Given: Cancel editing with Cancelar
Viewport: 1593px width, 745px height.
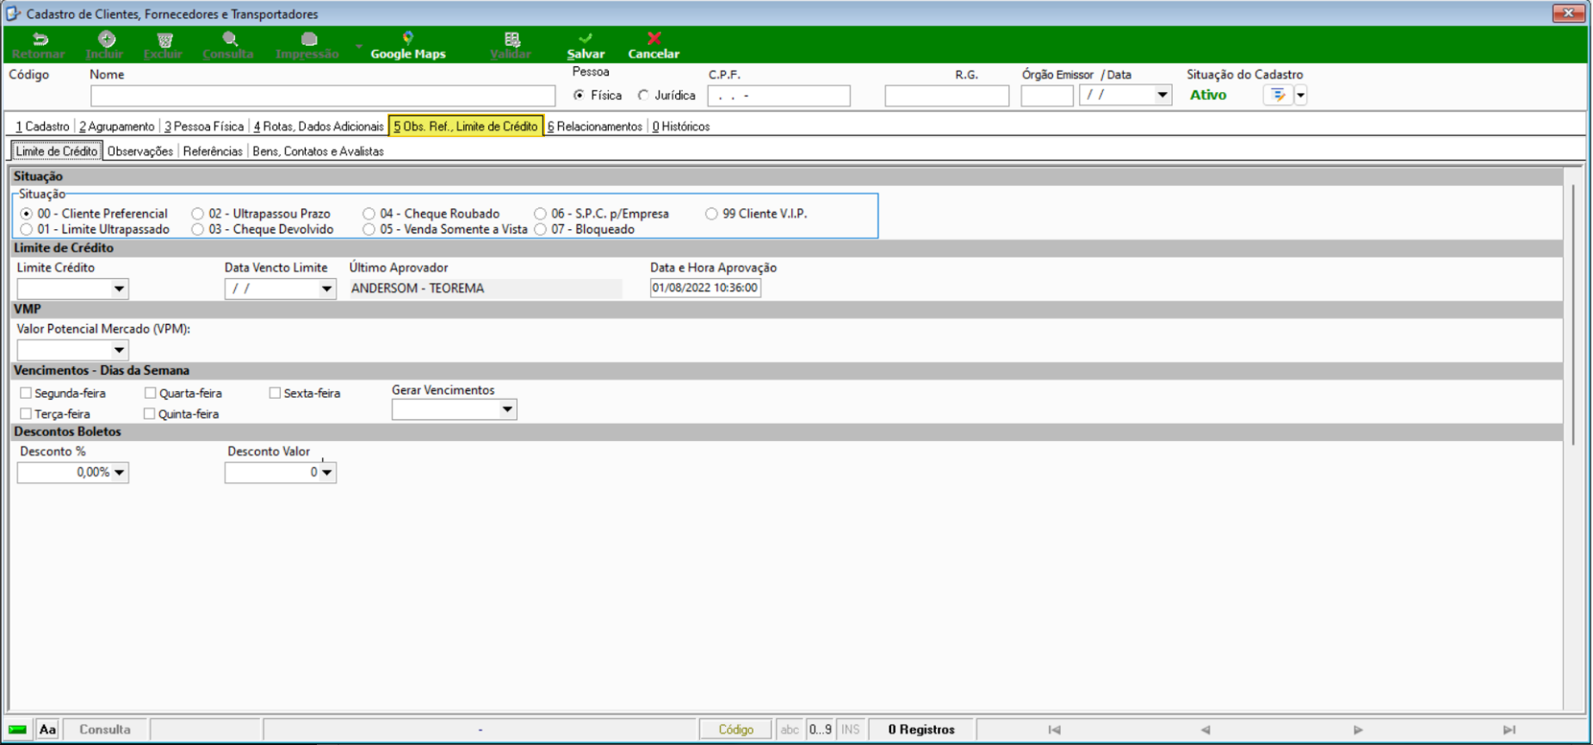Looking at the screenshot, I should point(654,46).
